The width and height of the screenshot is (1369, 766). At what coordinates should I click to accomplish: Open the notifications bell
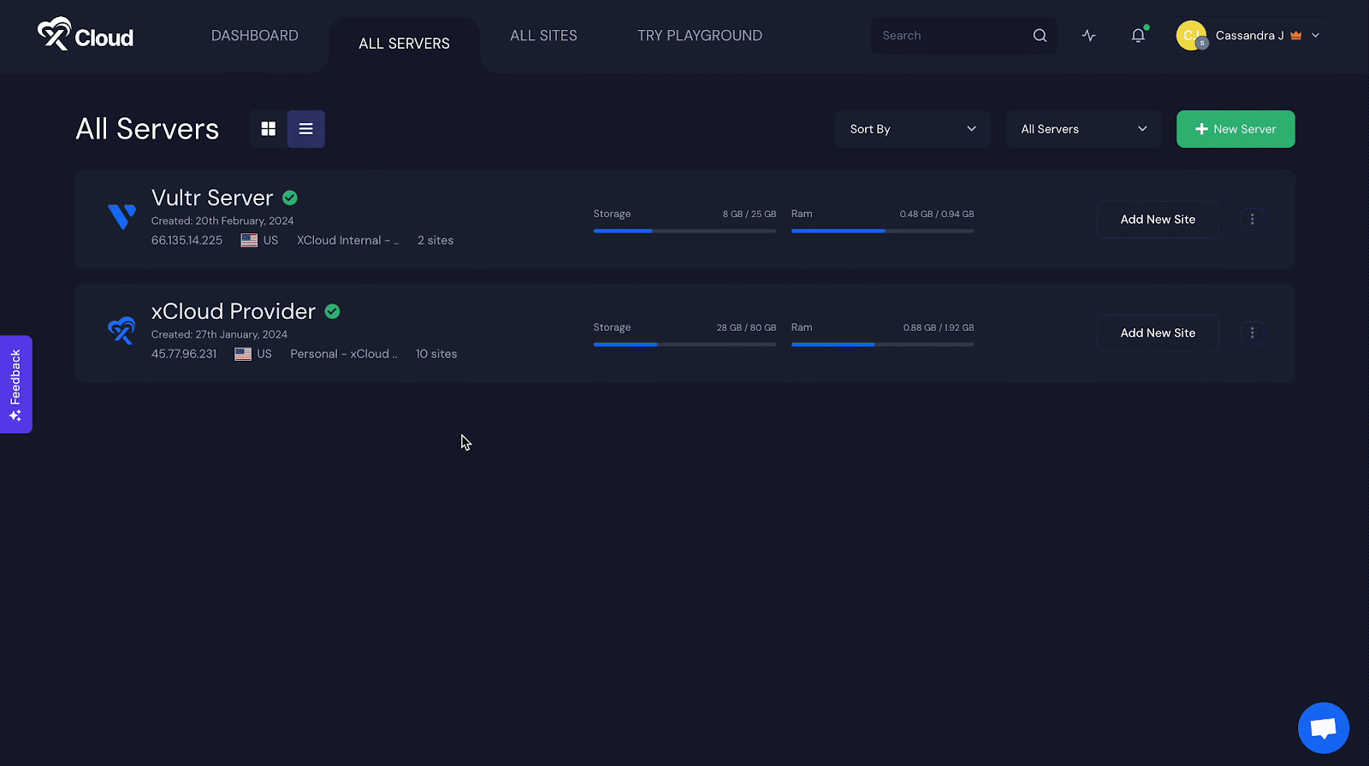pyautogui.click(x=1138, y=36)
